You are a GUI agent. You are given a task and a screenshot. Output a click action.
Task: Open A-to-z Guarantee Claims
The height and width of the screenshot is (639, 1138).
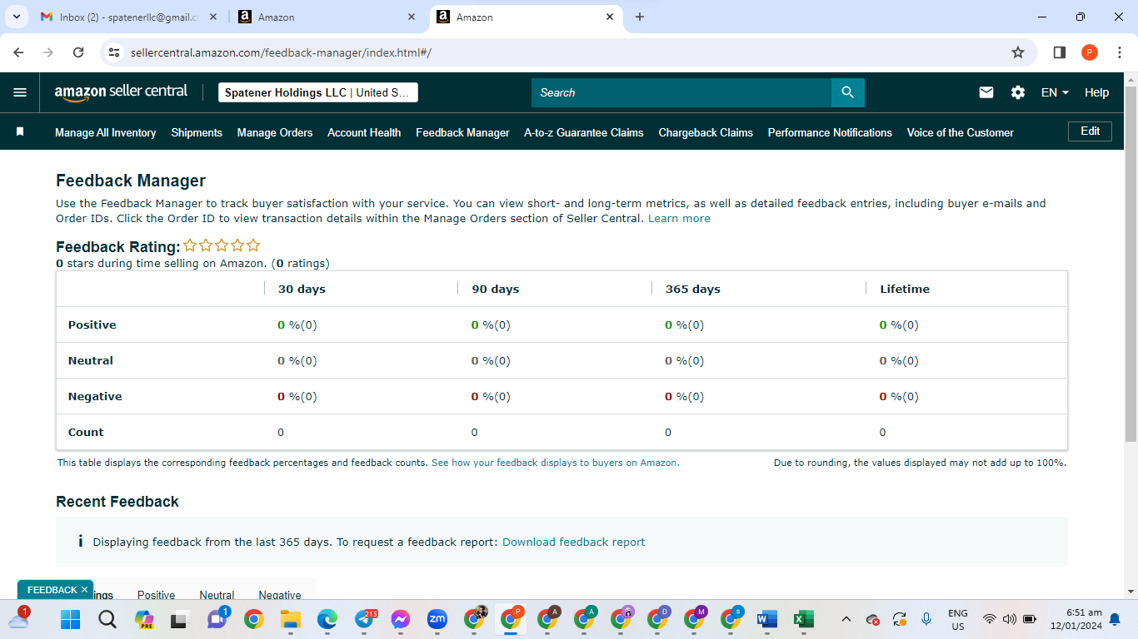click(584, 132)
